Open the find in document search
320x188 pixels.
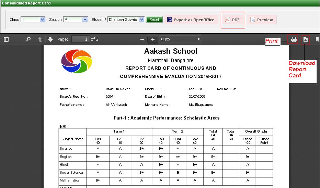coord(28,39)
